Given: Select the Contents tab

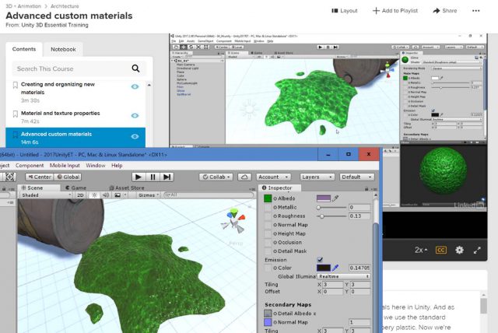Looking at the screenshot, I should pos(24,49).
